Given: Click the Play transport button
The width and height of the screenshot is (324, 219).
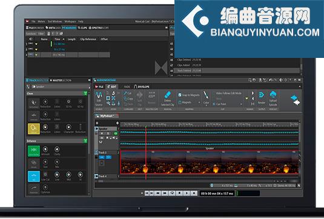Looking at the screenshot, I should (187, 193).
